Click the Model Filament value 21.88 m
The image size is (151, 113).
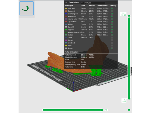(x=84, y=57)
